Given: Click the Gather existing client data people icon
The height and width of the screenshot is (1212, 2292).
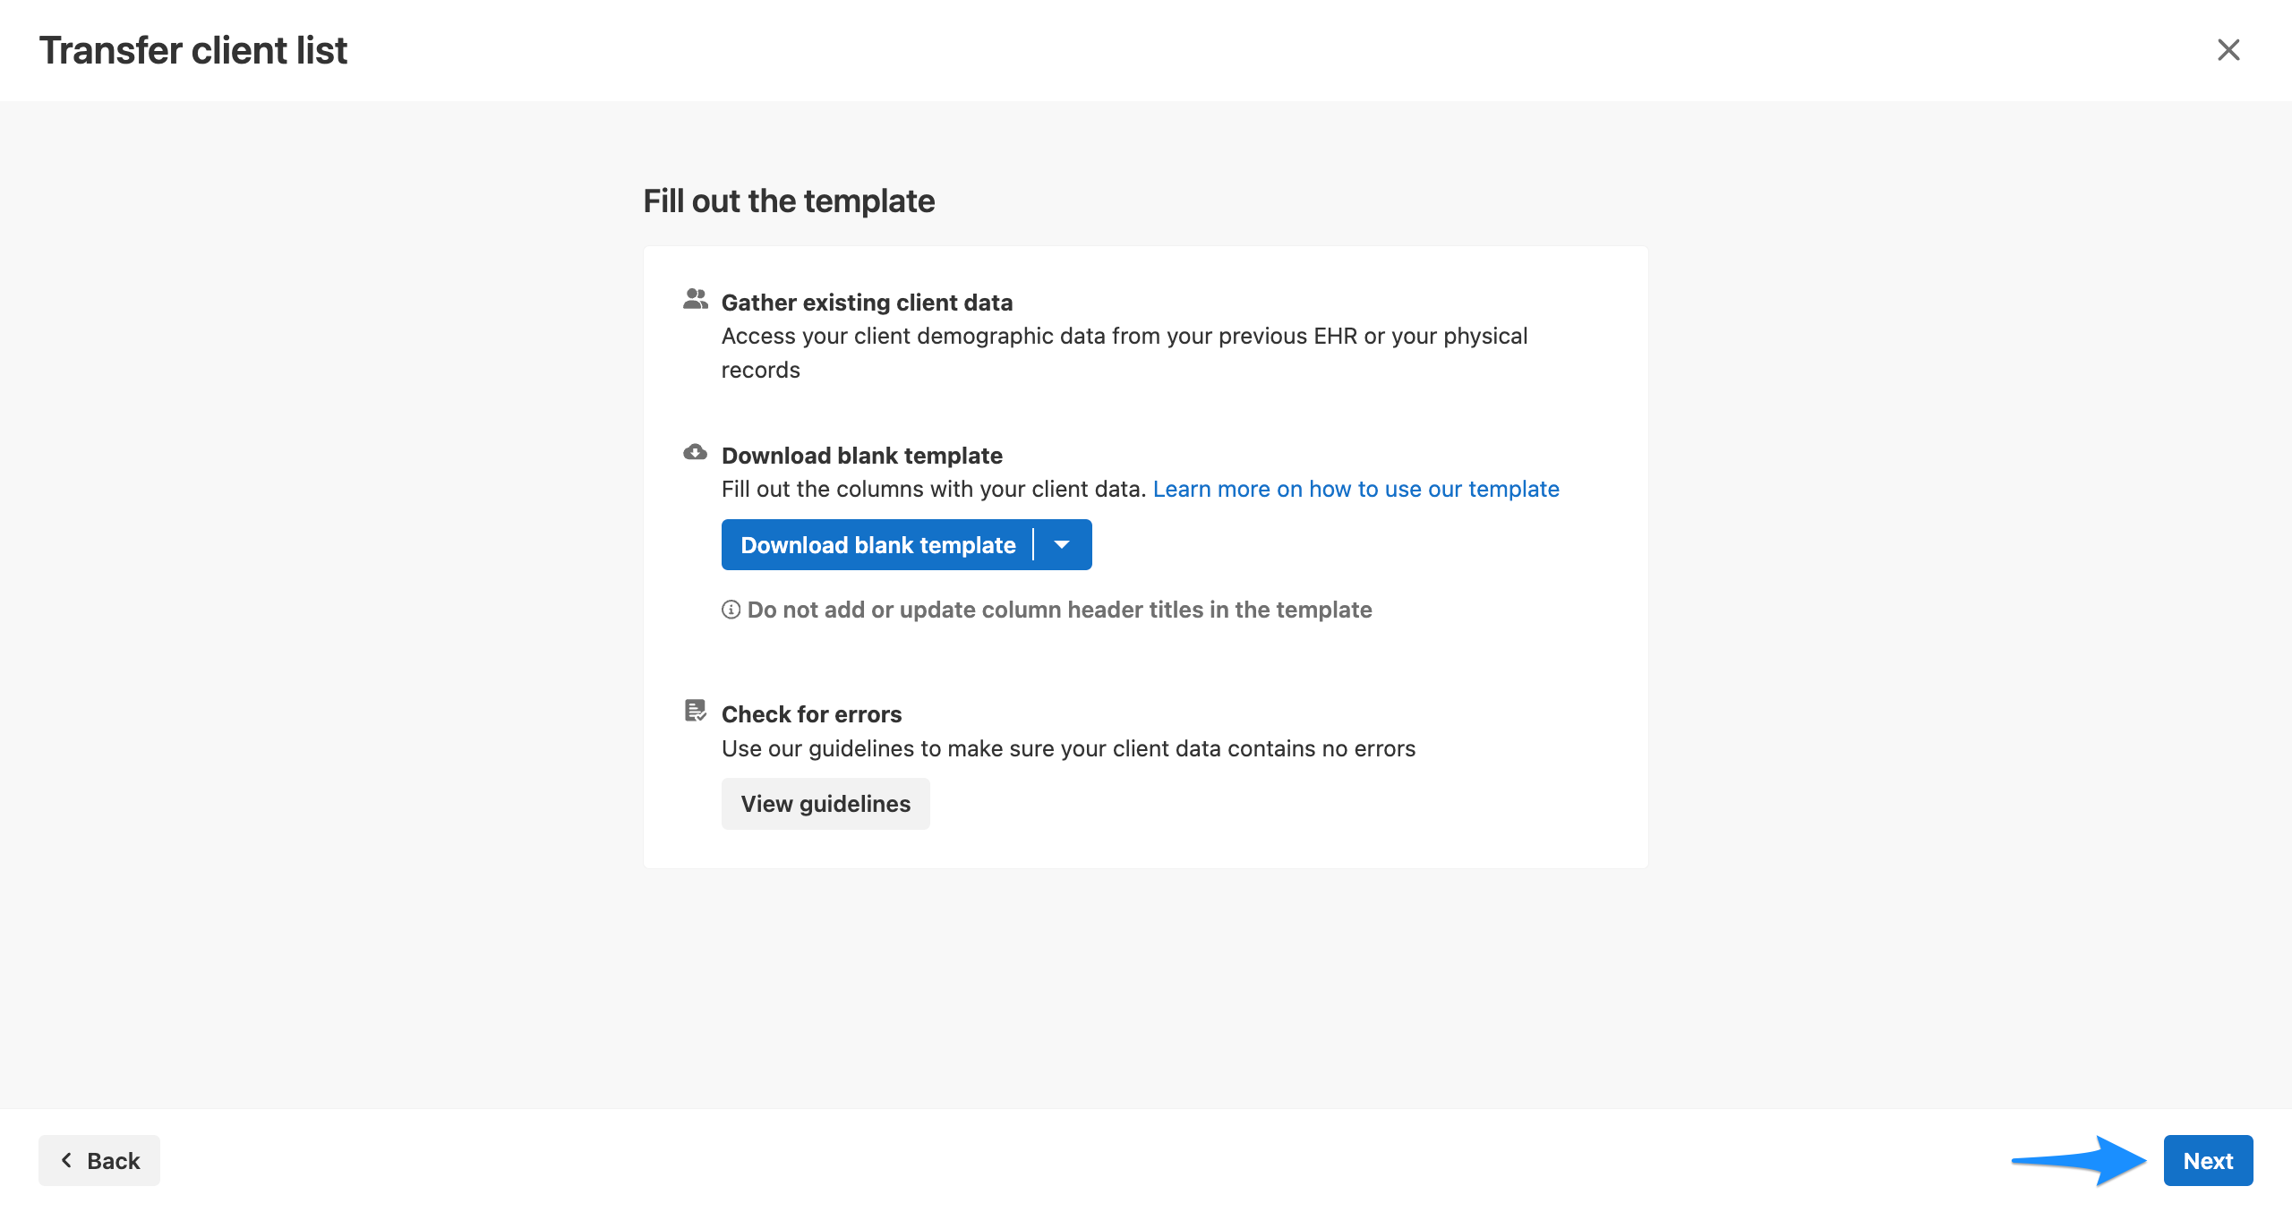Looking at the screenshot, I should pos(695,299).
